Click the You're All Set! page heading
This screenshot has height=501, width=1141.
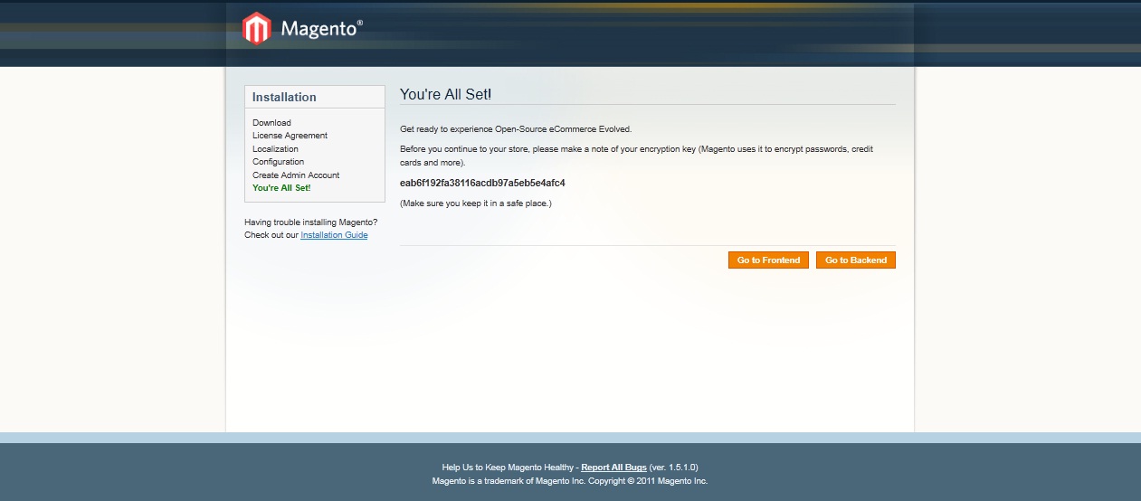pos(445,94)
